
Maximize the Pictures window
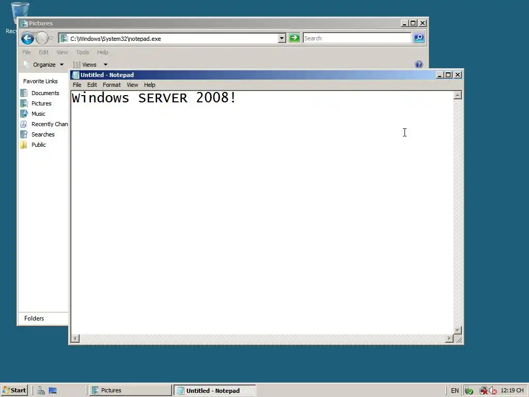pos(413,23)
